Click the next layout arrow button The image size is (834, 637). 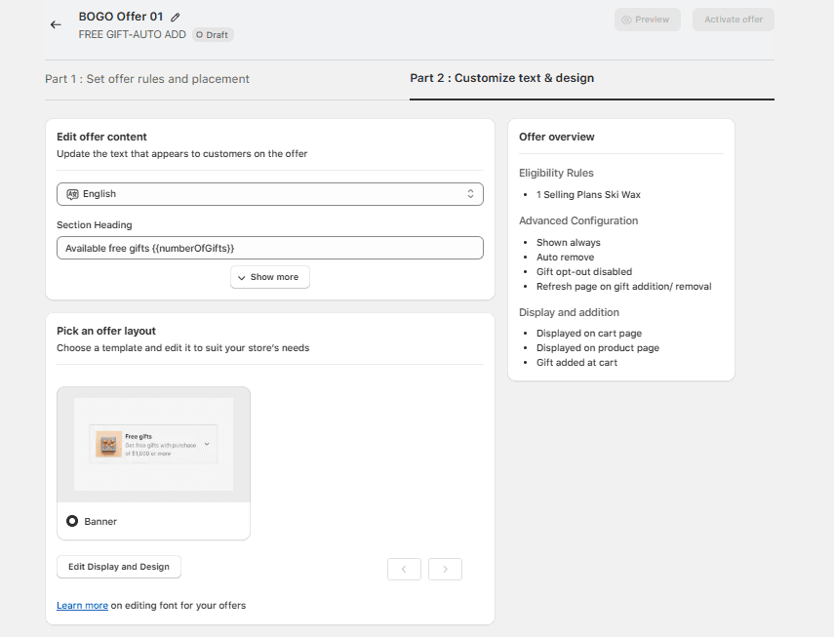[x=445, y=569]
